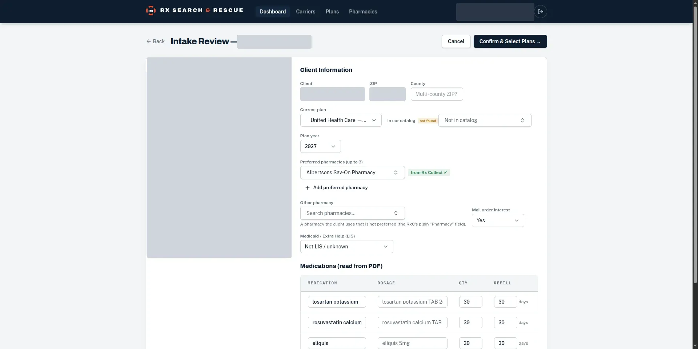Go back using the Back link

pos(156,41)
